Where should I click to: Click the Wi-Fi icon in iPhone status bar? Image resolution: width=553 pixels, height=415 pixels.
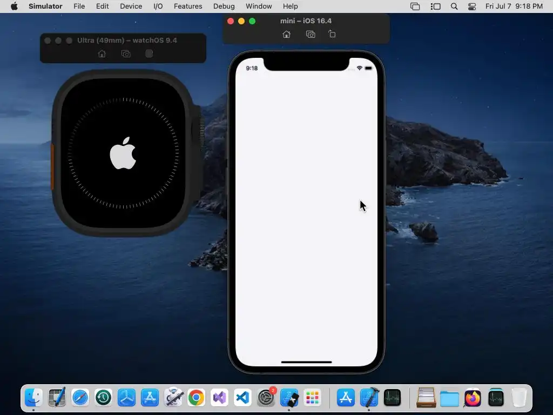[359, 68]
